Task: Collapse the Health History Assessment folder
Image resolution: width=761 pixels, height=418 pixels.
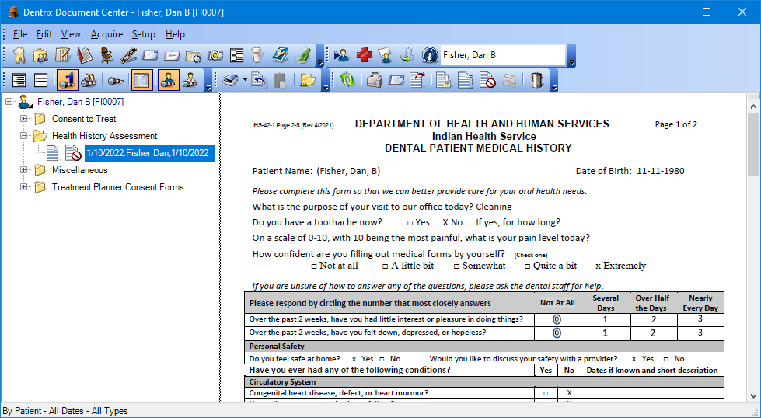Action: tap(23, 136)
